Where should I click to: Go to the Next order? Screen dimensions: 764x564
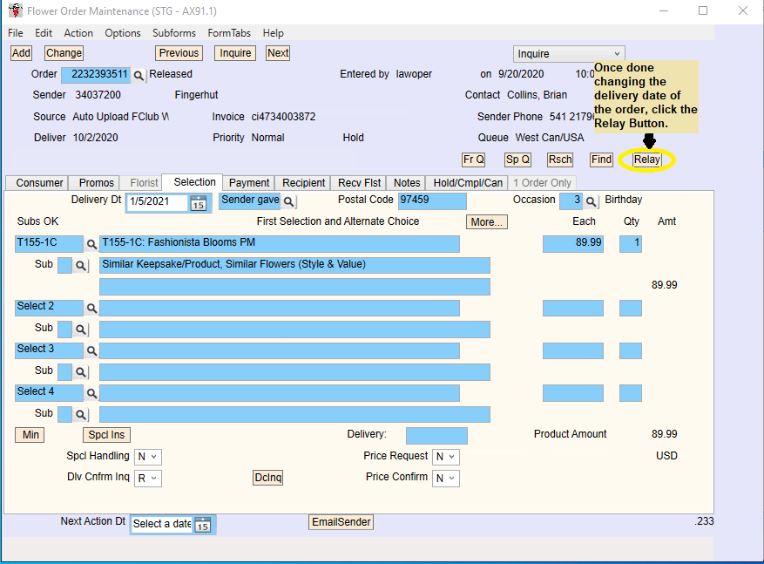click(278, 53)
